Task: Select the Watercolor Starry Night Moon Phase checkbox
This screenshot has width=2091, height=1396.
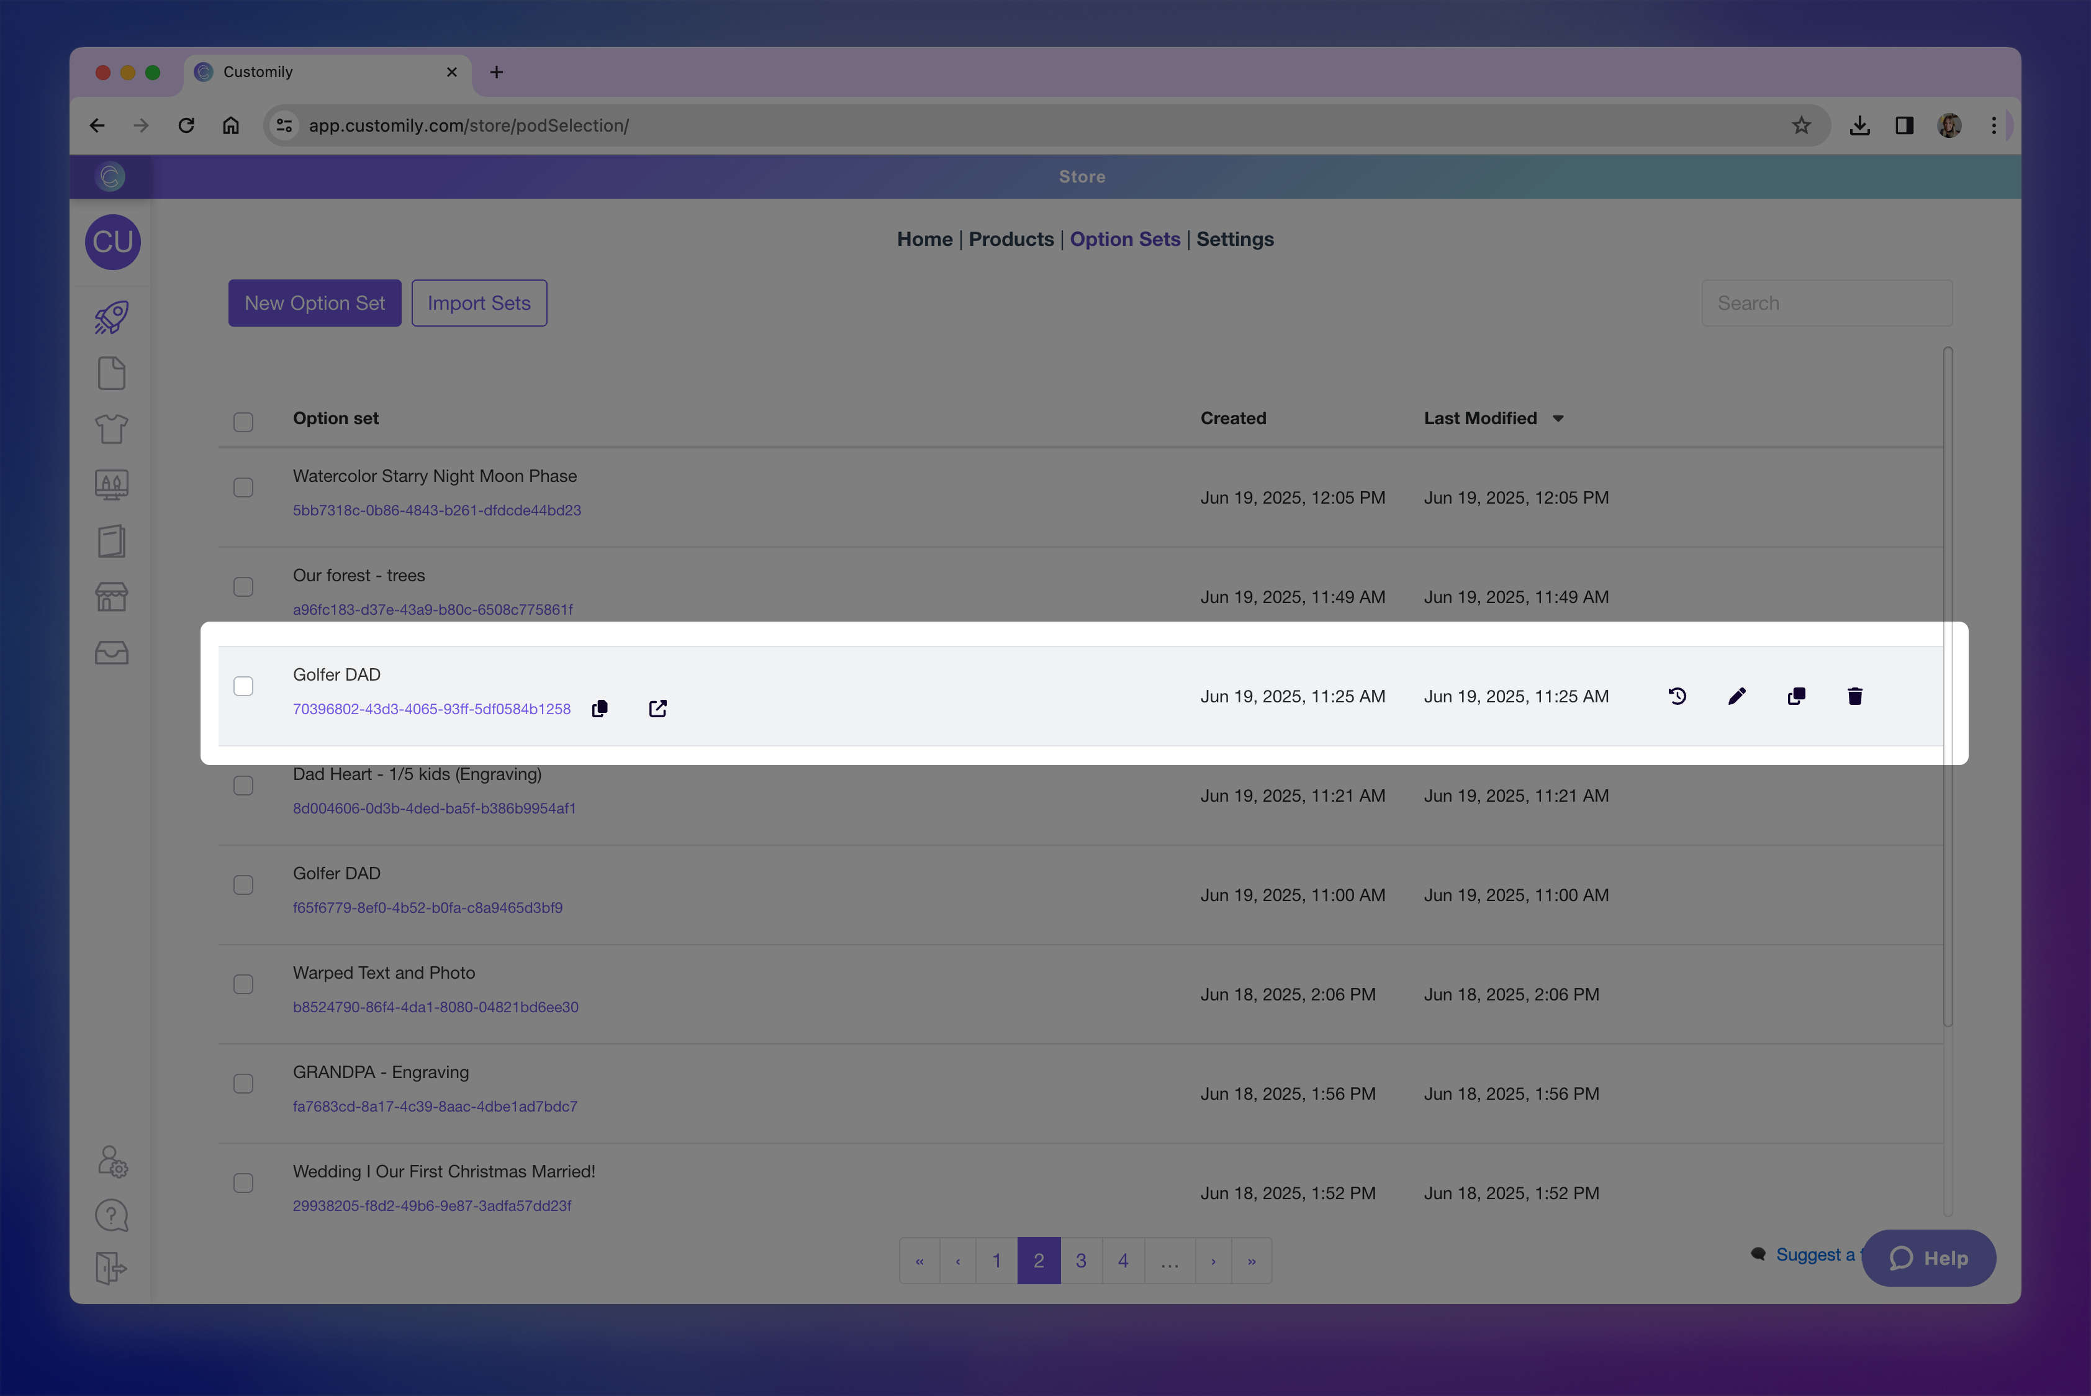Action: 243,488
